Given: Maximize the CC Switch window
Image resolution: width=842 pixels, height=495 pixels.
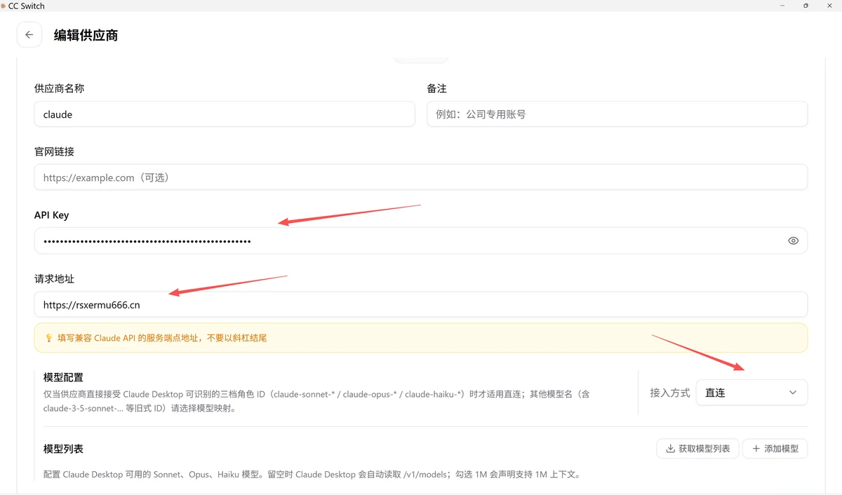Looking at the screenshot, I should pos(806,6).
